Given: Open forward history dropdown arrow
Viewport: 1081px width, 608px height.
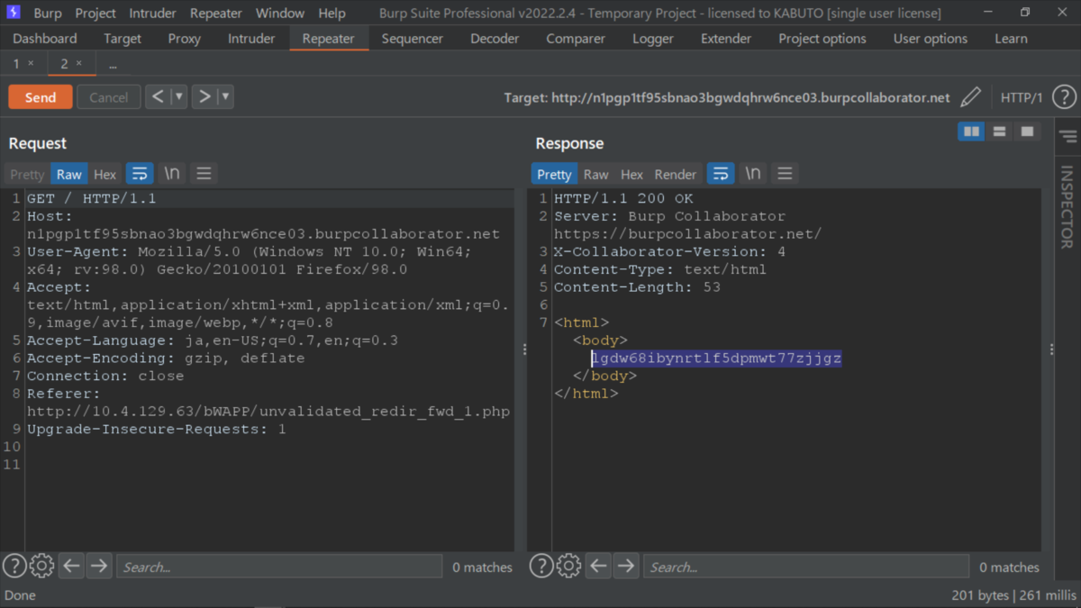Looking at the screenshot, I should point(225,97).
